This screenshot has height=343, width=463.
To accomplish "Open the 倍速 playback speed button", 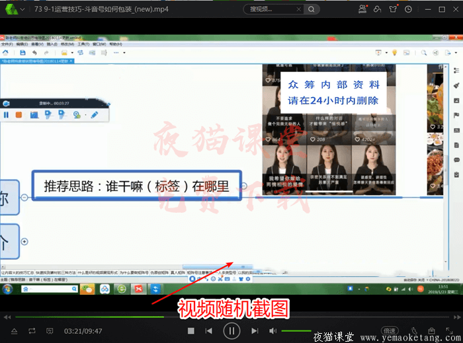I will pos(390,330).
